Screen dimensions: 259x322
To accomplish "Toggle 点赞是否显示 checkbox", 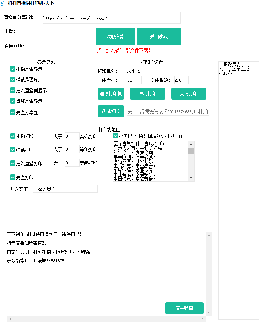I will [12, 101].
